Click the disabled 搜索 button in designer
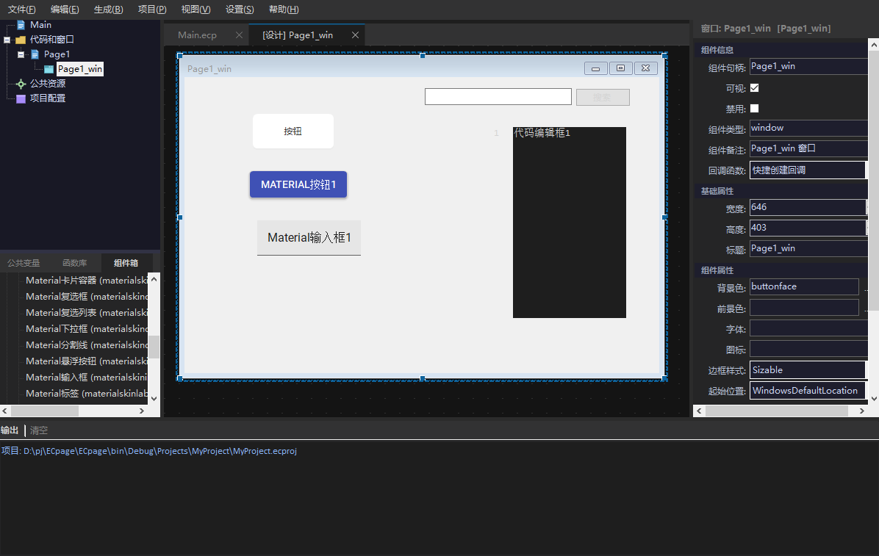The height and width of the screenshot is (556, 879). pyautogui.click(x=603, y=97)
